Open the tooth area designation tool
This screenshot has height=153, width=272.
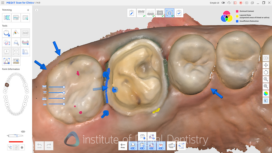(x=7, y=42)
